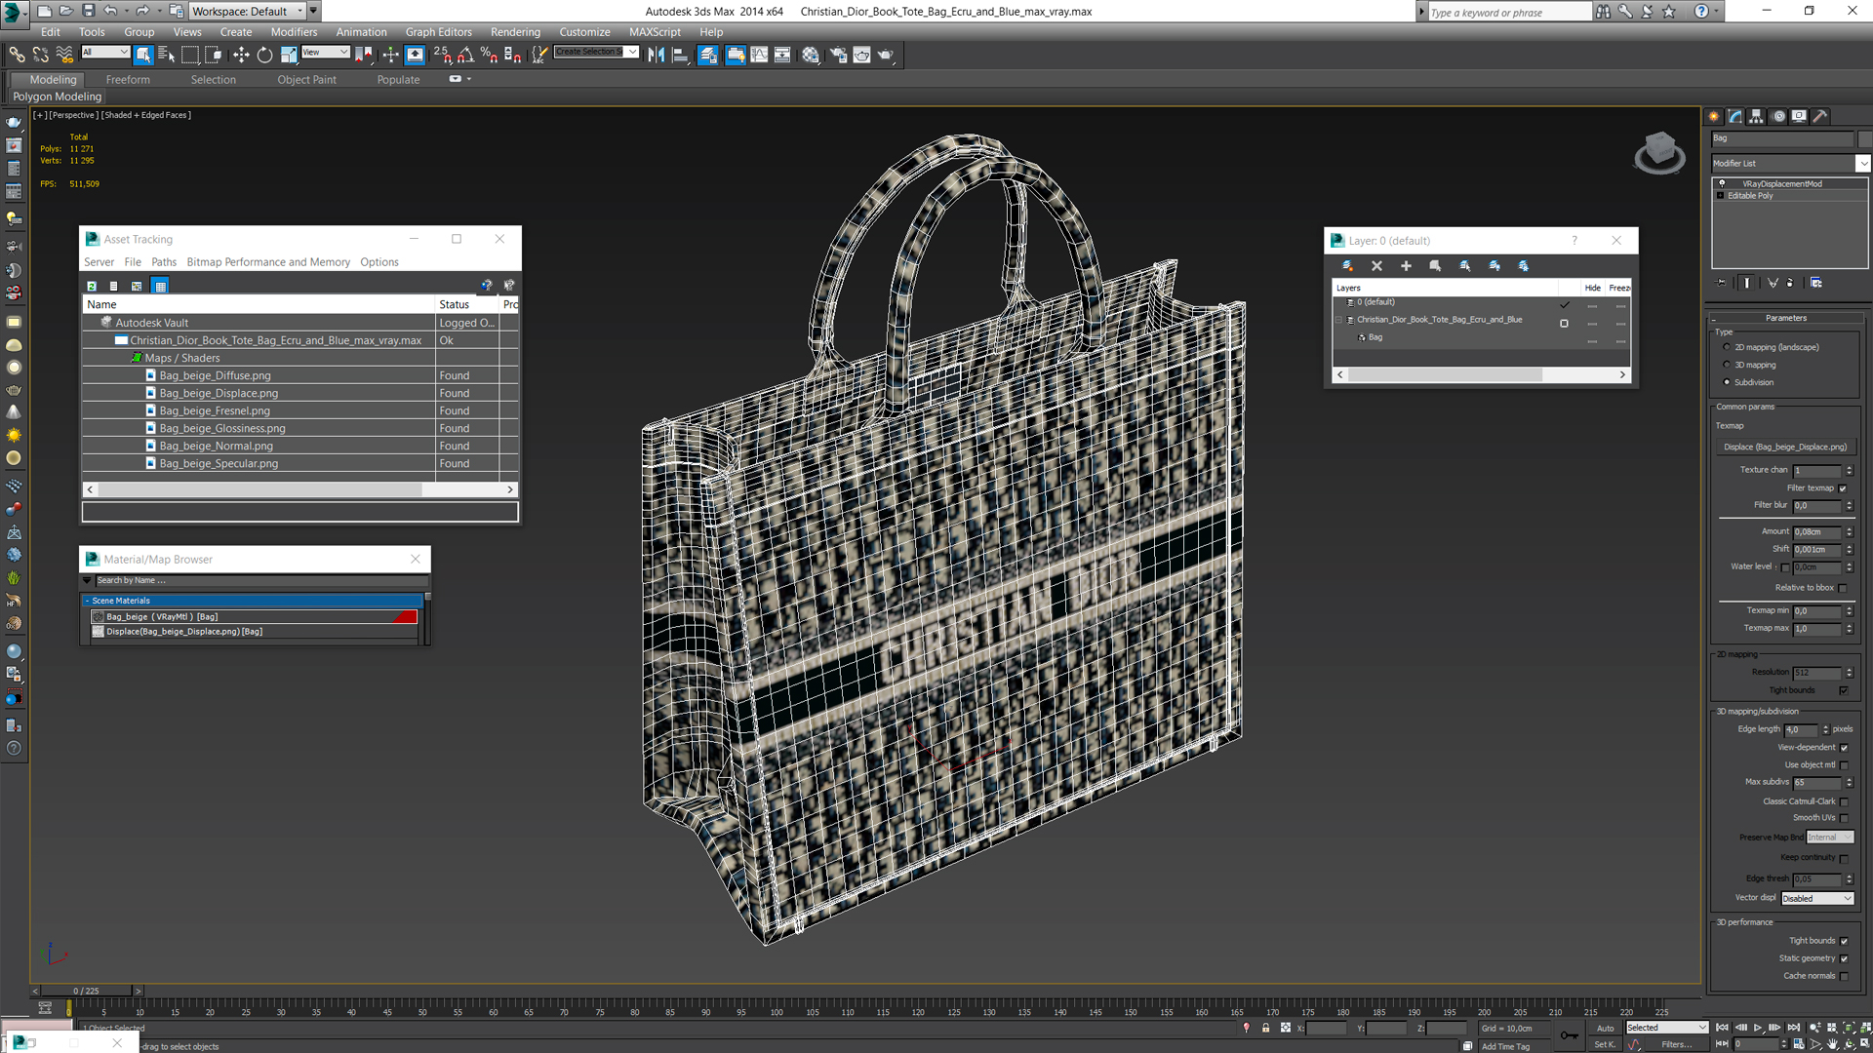
Task: Click the ViewCube in the viewport
Action: click(x=1659, y=153)
